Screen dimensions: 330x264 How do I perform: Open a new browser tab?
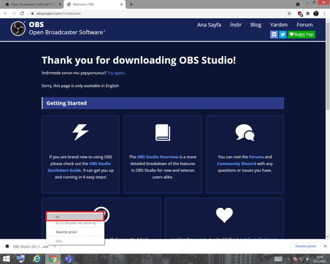click(x=131, y=4)
